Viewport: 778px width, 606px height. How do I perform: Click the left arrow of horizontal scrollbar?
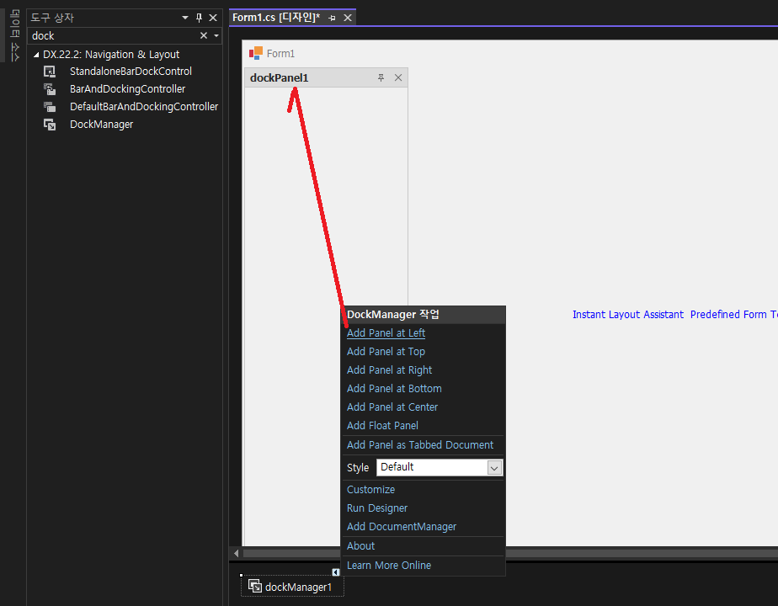tap(236, 554)
